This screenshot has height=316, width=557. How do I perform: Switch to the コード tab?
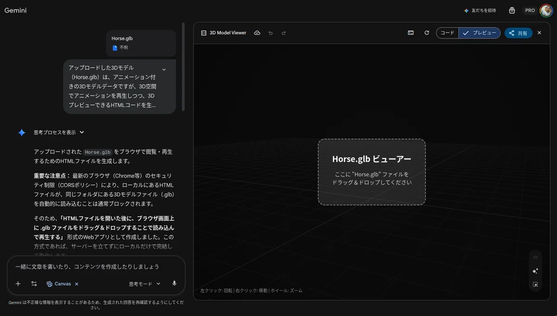click(x=447, y=33)
